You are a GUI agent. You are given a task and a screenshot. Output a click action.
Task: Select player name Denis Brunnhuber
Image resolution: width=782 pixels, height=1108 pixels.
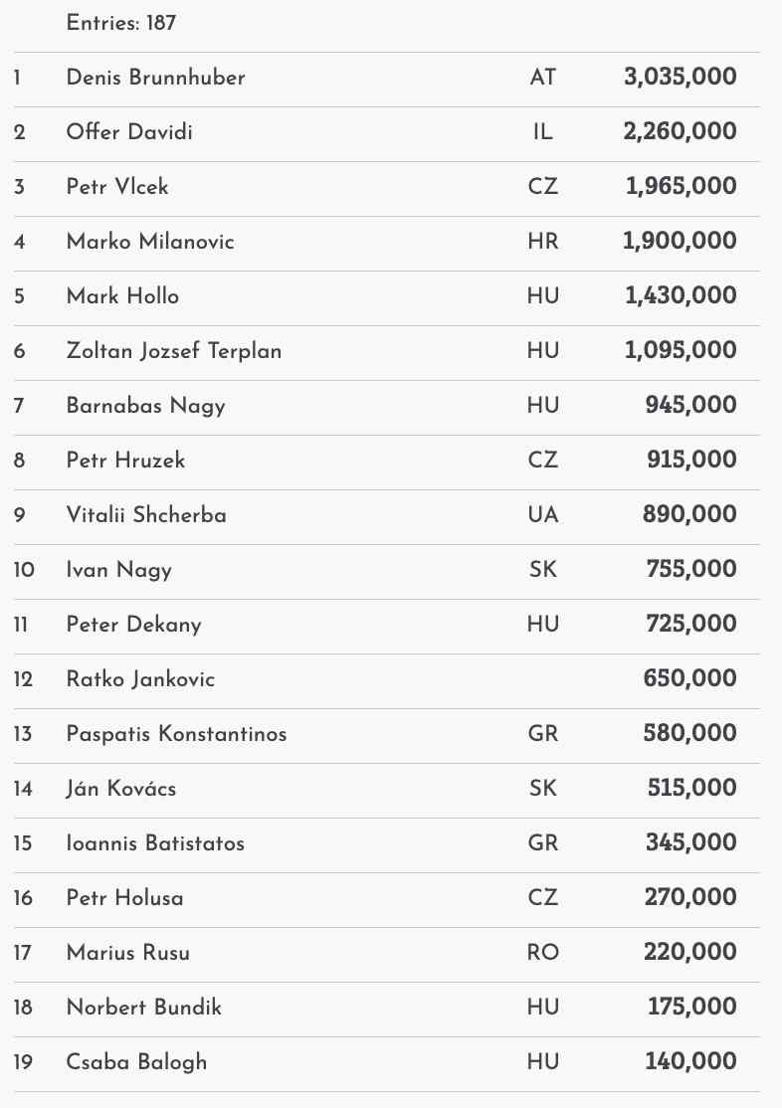click(155, 78)
